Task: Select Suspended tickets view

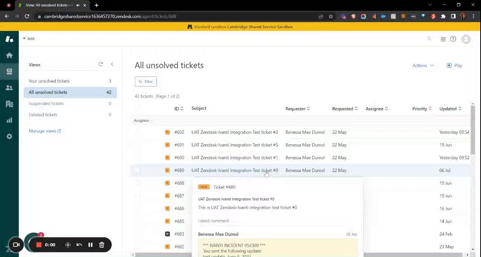Action: [x=46, y=103]
